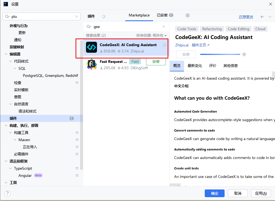Image resolution: width=275 pixels, height=201 pixels.
Task: Switch to the Marketplace tab
Action: point(139,15)
